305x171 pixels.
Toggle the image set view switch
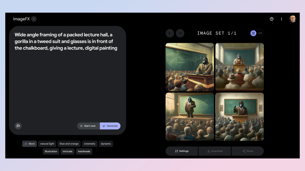click(257, 33)
